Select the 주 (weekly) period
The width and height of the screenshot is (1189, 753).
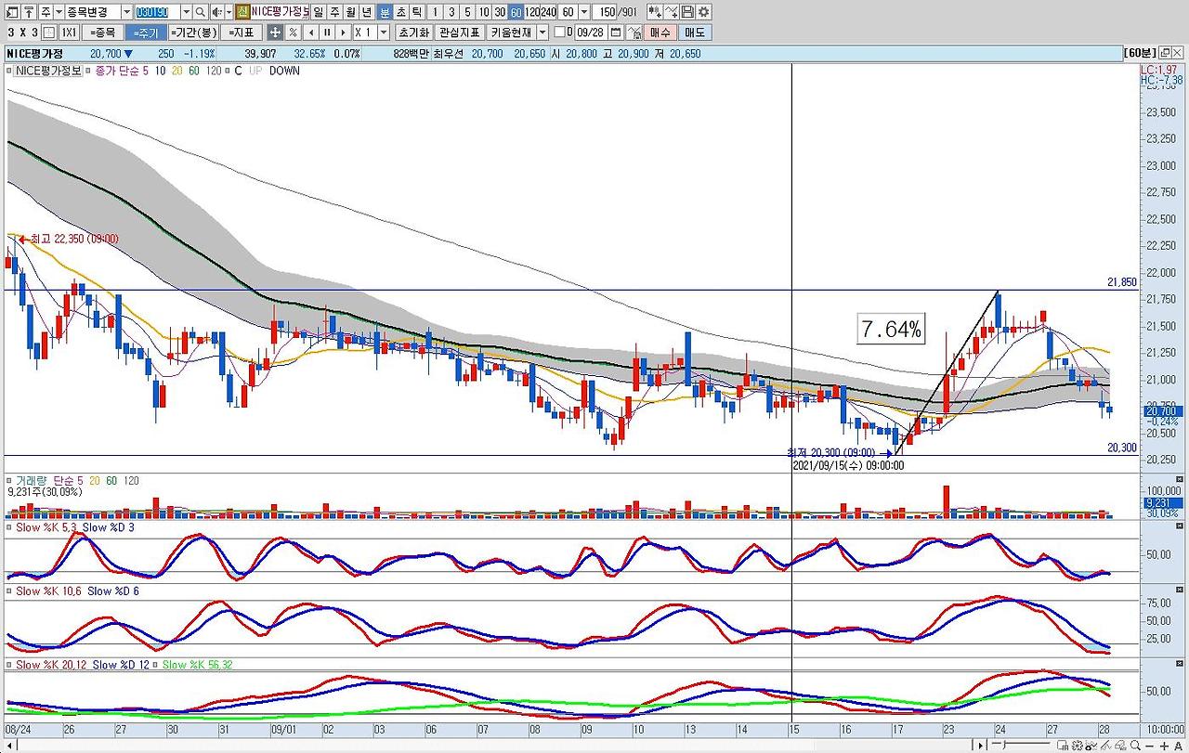pos(334,12)
